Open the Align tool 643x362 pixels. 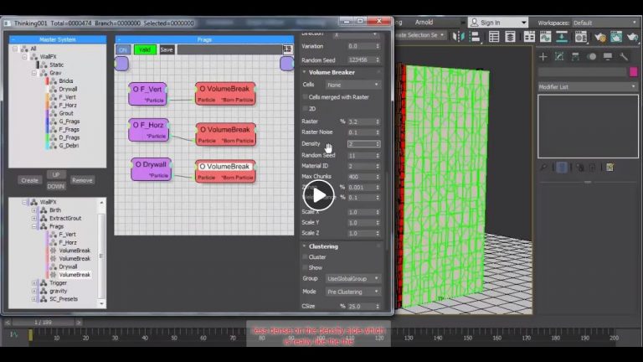coord(475,37)
